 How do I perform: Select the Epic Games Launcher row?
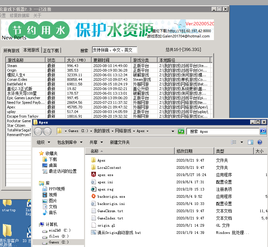pyautogui.click(x=109, y=98)
